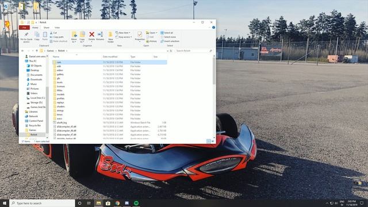The width and height of the screenshot is (368, 207).
Task: Open the recent locations dropdown arrow
Action: [33, 51]
